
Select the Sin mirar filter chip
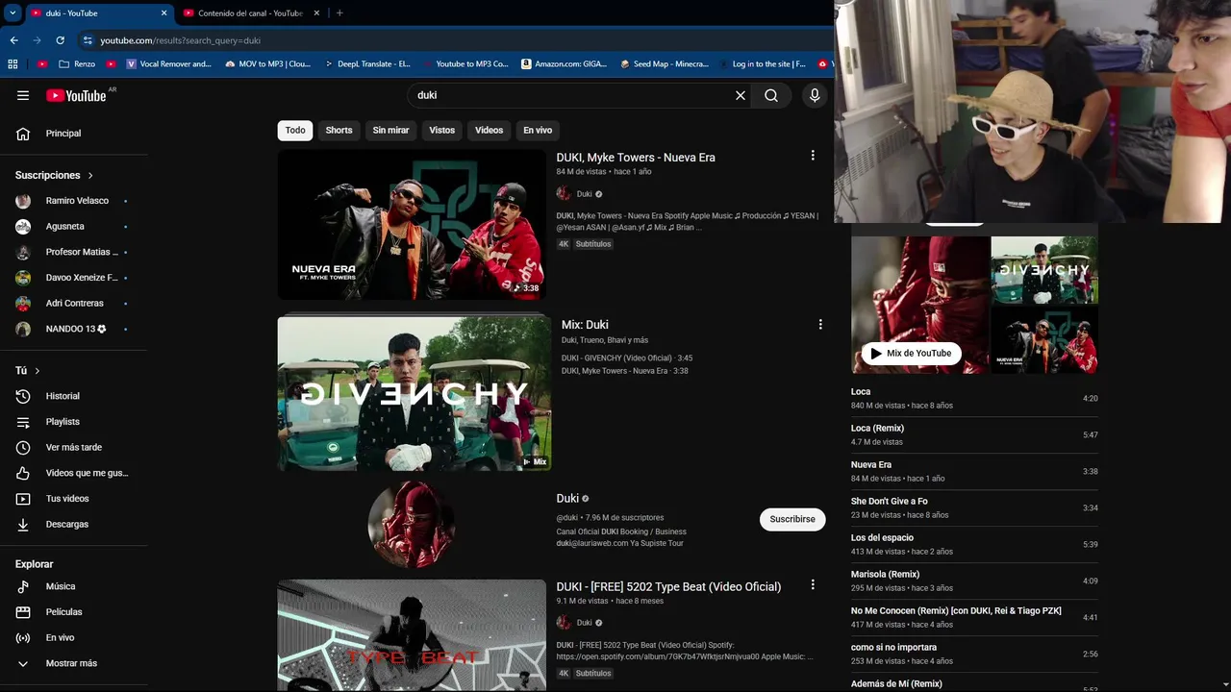click(x=390, y=130)
